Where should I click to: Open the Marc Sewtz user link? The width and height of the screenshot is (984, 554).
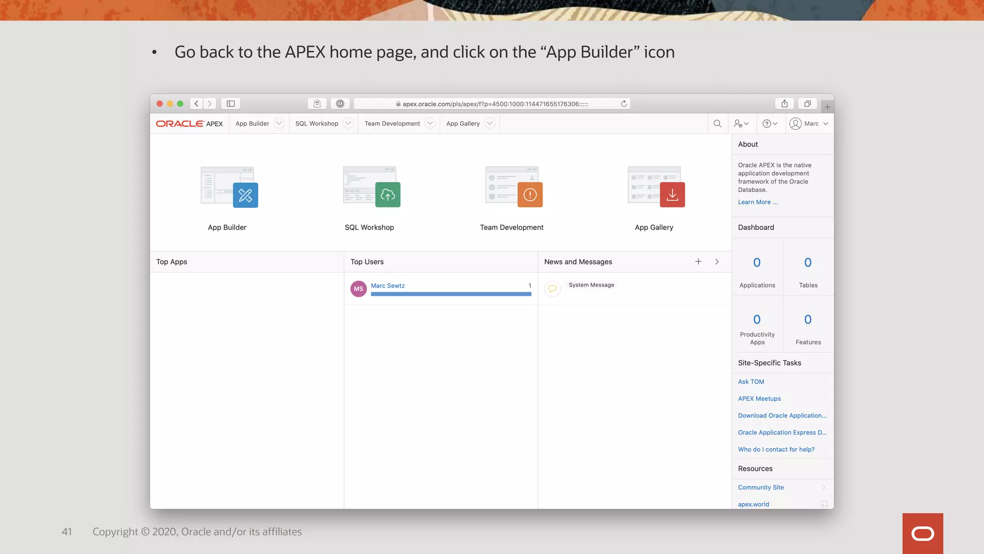pos(388,286)
